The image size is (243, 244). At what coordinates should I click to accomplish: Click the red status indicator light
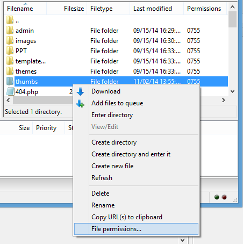click(x=224, y=197)
